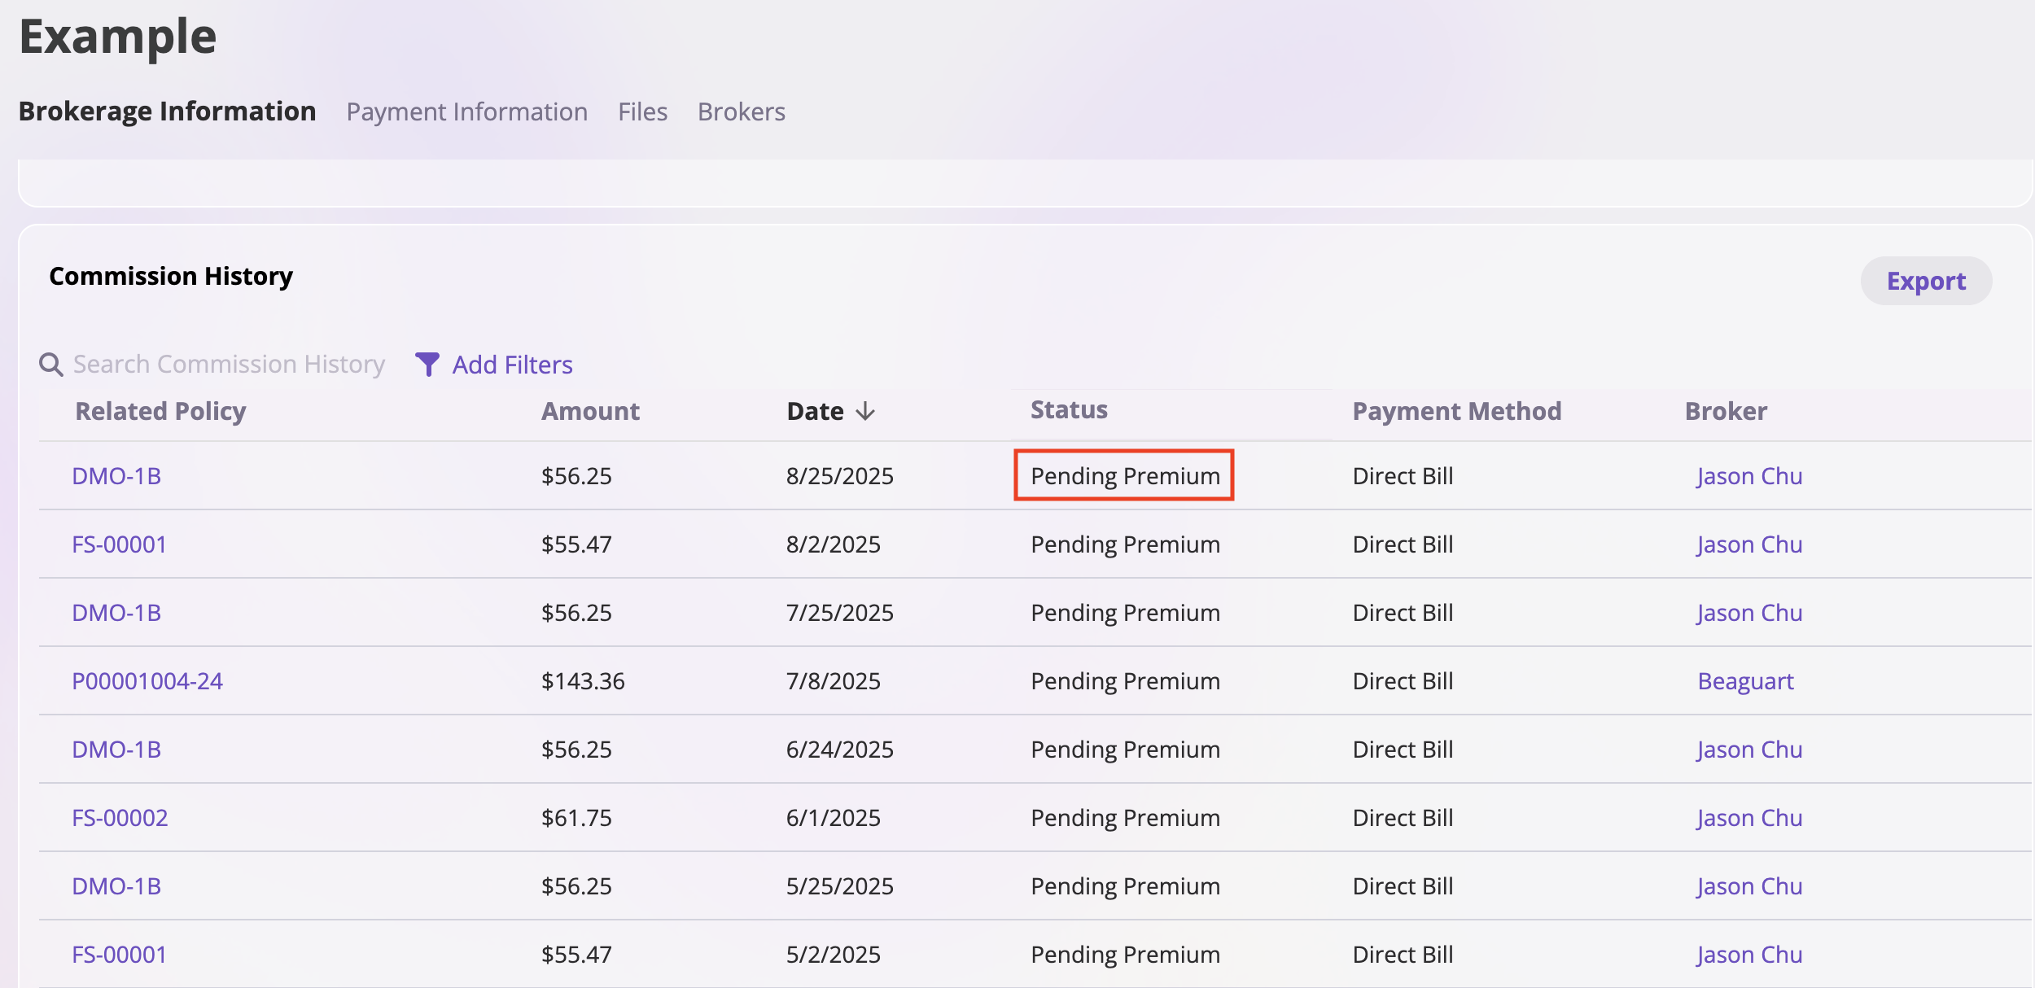Click the Add Filters link

(x=512, y=365)
